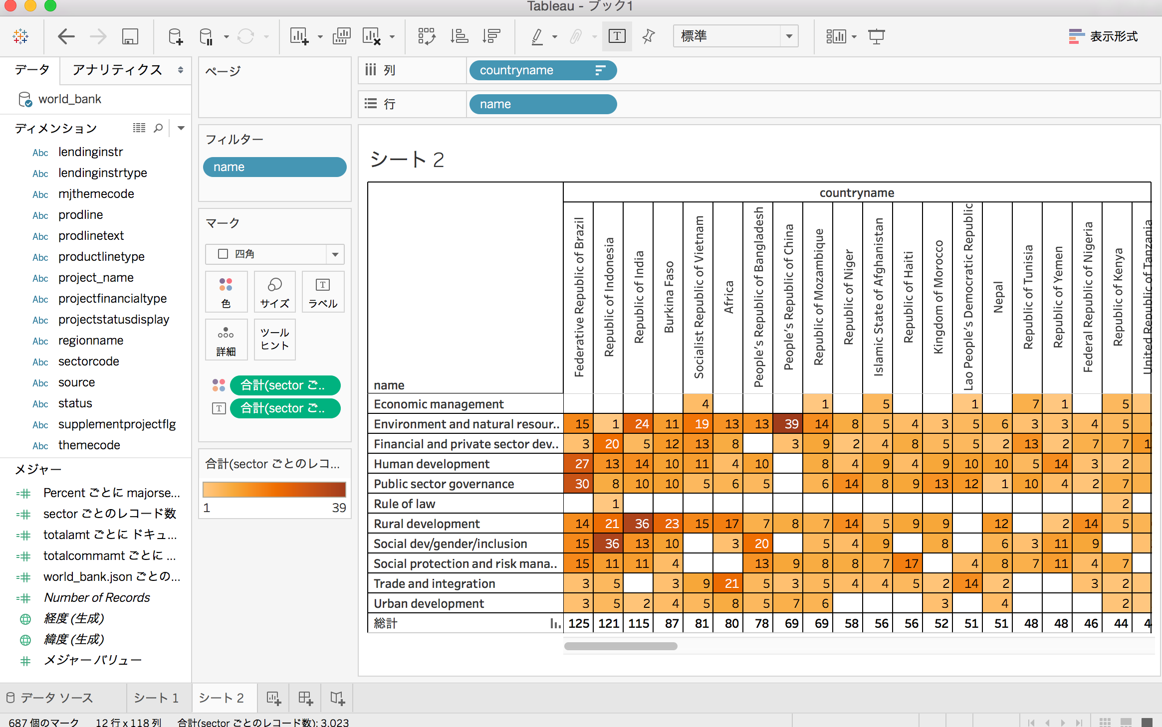The image size is (1162, 727).
Task: Click the refresh data icon
Action: click(245, 36)
